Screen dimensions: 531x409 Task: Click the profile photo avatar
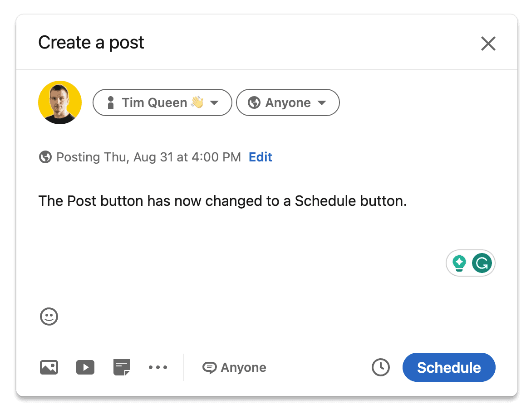tap(60, 102)
